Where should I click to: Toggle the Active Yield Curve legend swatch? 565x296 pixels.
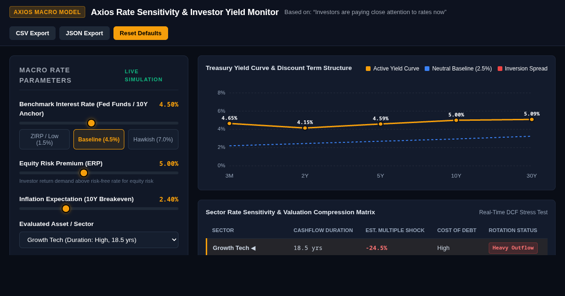click(x=368, y=69)
